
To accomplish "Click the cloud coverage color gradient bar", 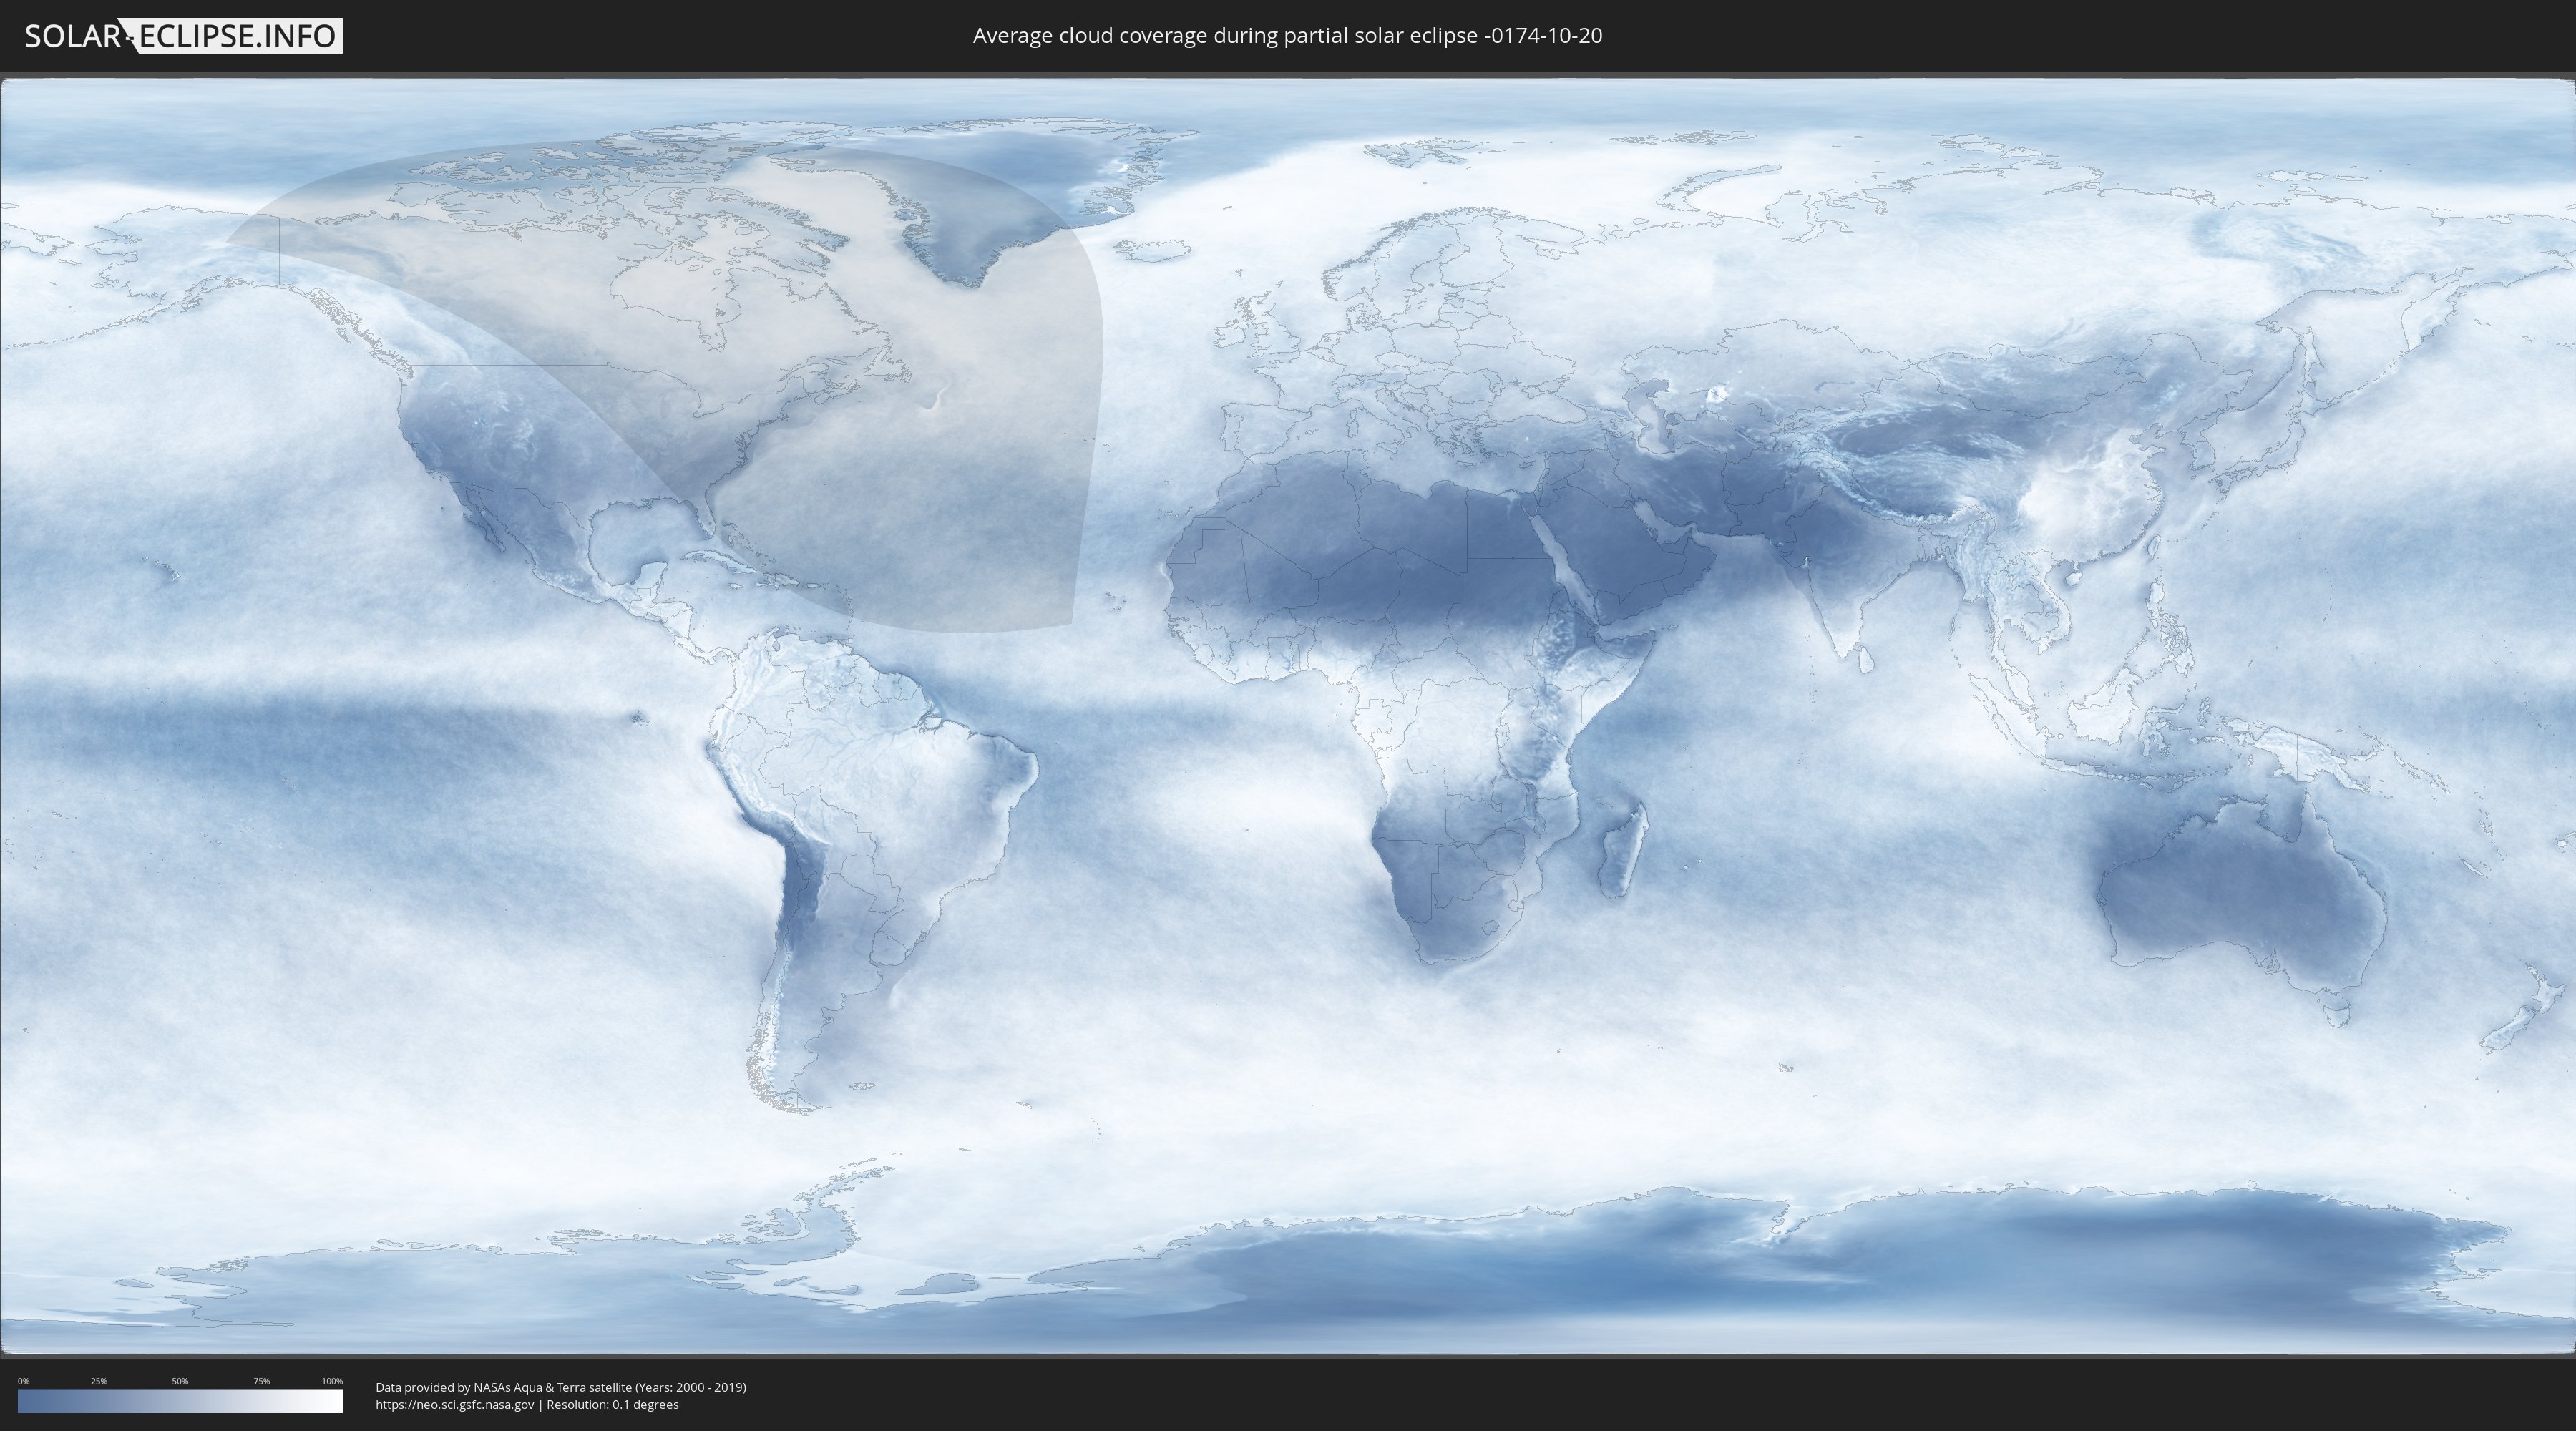I will click(180, 1401).
